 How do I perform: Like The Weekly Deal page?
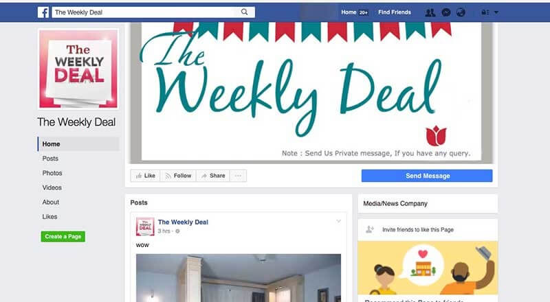click(x=145, y=176)
